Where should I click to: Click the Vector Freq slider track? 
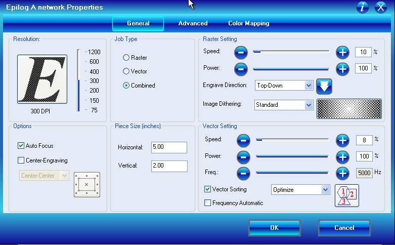[292, 173]
